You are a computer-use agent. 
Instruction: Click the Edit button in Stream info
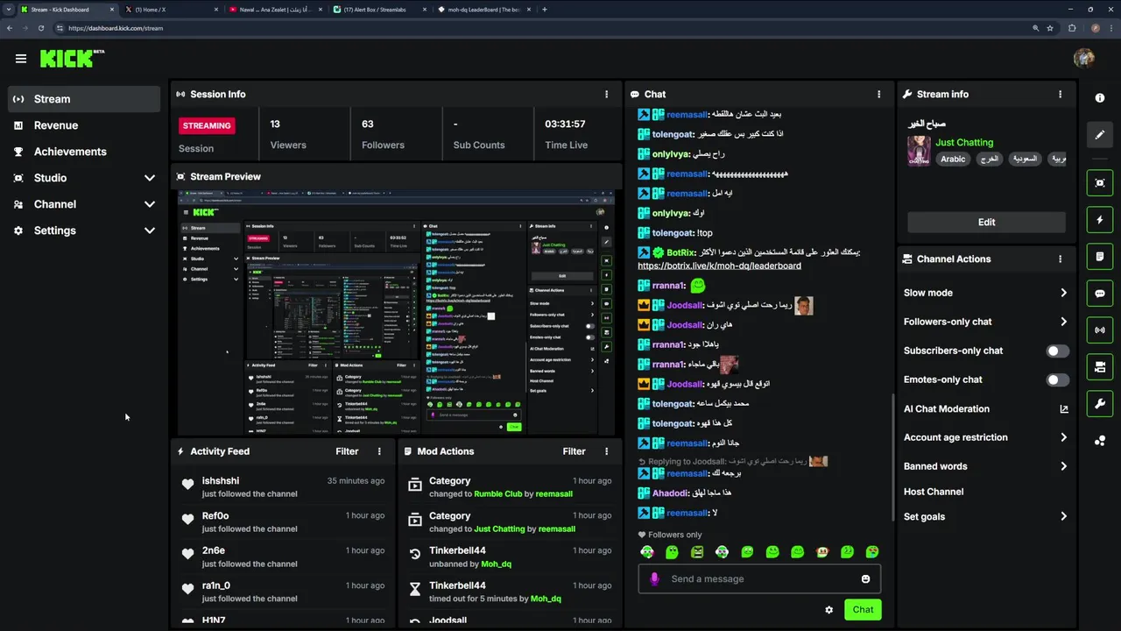click(x=986, y=222)
